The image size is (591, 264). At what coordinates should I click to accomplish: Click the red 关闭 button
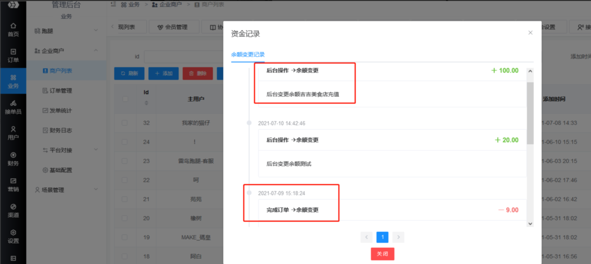[382, 254]
